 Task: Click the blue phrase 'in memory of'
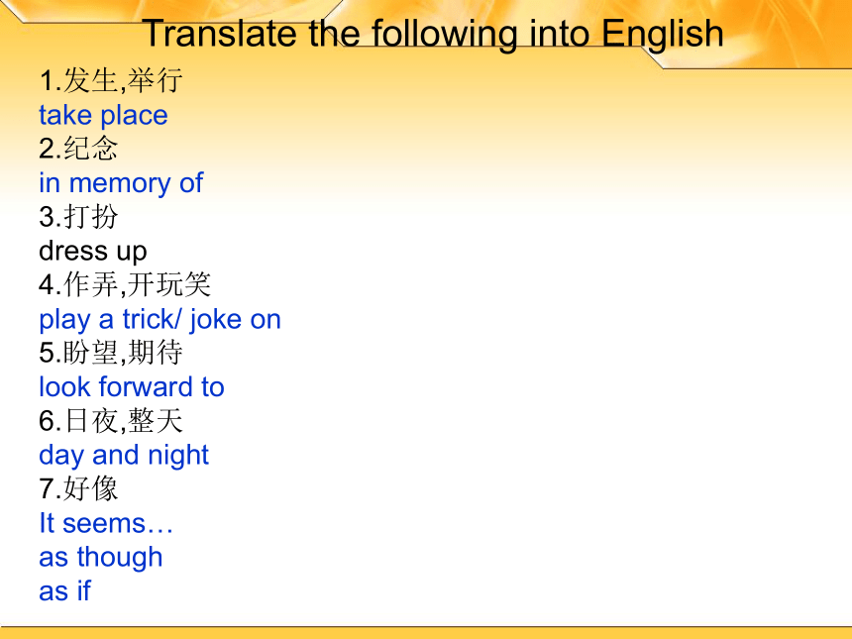(121, 183)
